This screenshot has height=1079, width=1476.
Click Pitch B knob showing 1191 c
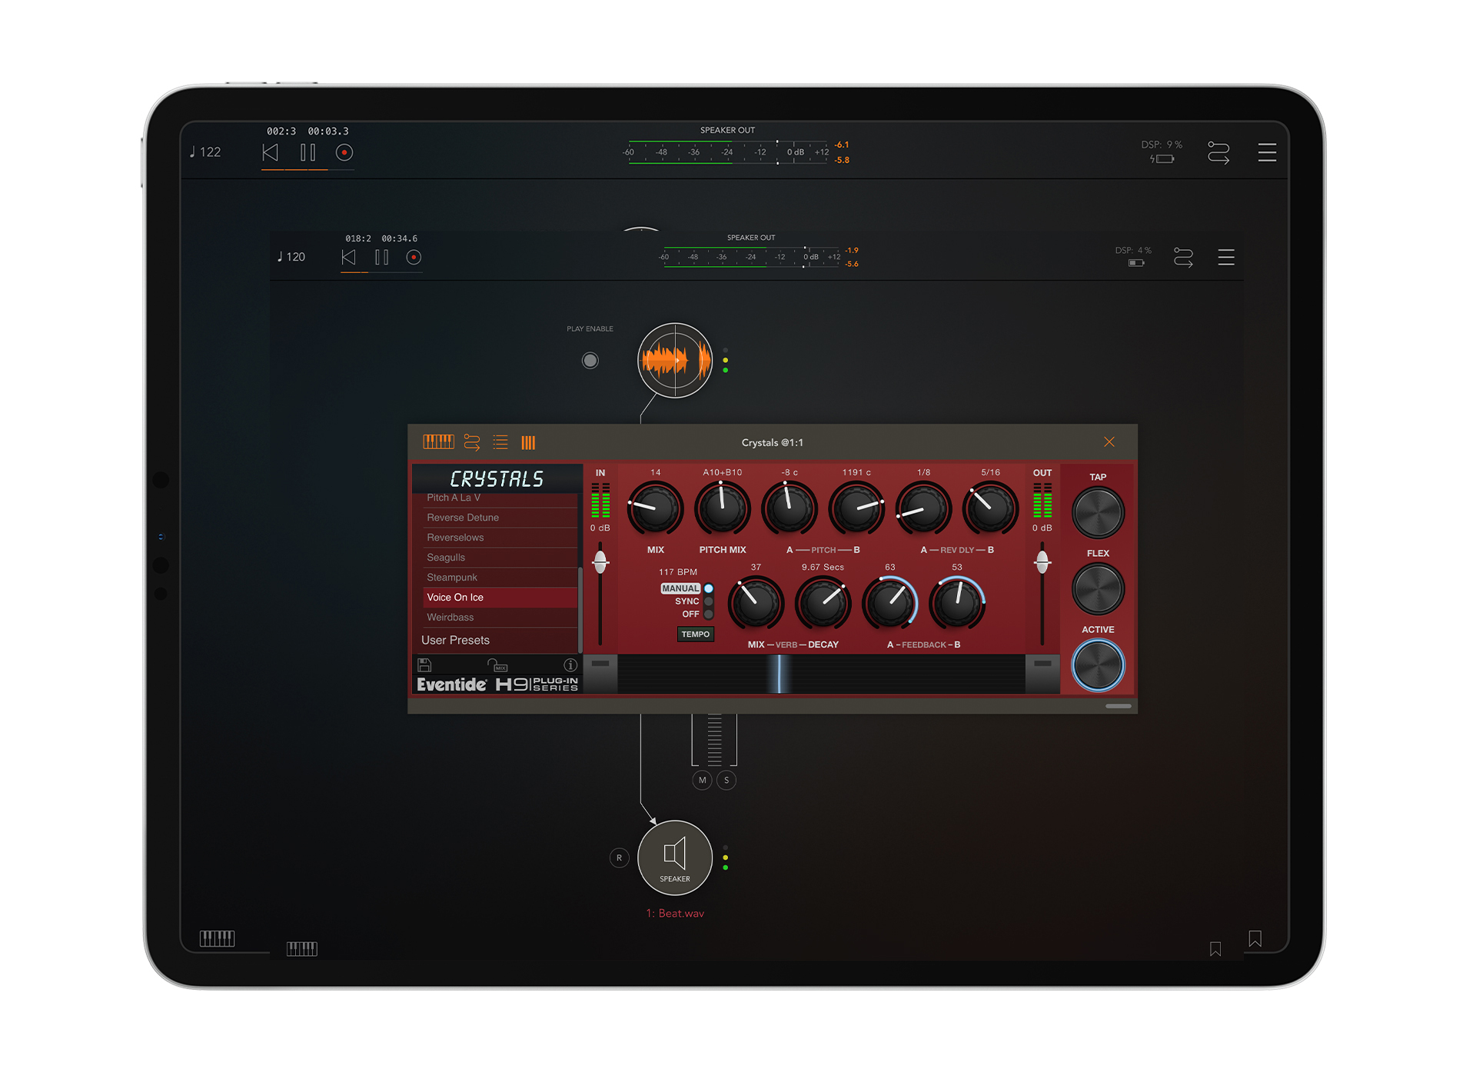(856, 508)
